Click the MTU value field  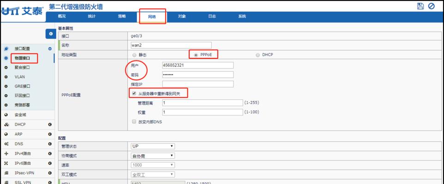tap(158, 183)
